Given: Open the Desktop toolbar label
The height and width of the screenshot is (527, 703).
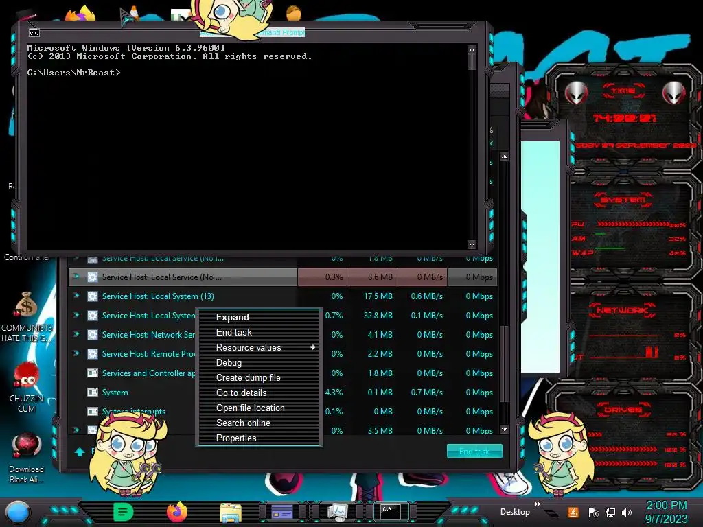Looking at the screenshot, I should coord(515,512).
